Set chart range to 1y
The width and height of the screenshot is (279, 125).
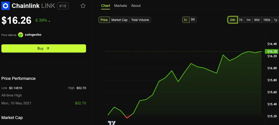pos(275,20)
